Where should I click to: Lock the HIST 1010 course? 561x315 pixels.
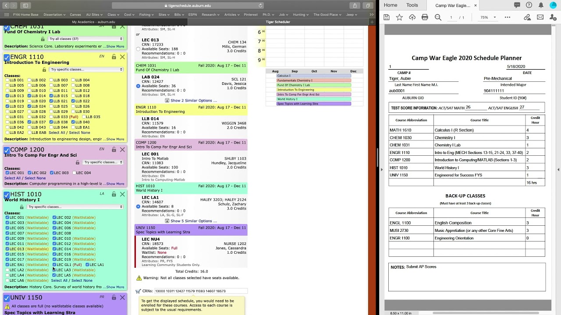coord(114,194)
